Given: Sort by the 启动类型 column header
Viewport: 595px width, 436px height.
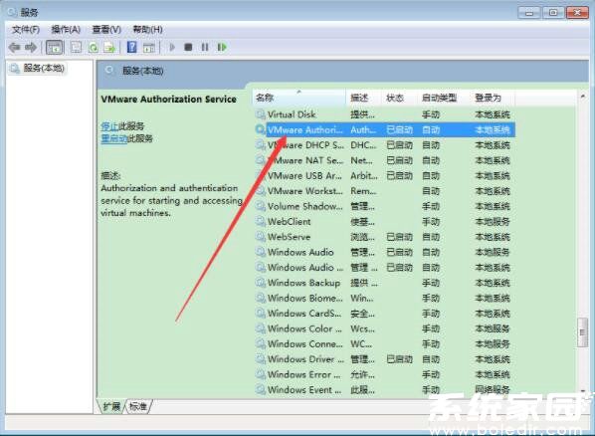Looking at the screenshot, I should click(444, 98).
